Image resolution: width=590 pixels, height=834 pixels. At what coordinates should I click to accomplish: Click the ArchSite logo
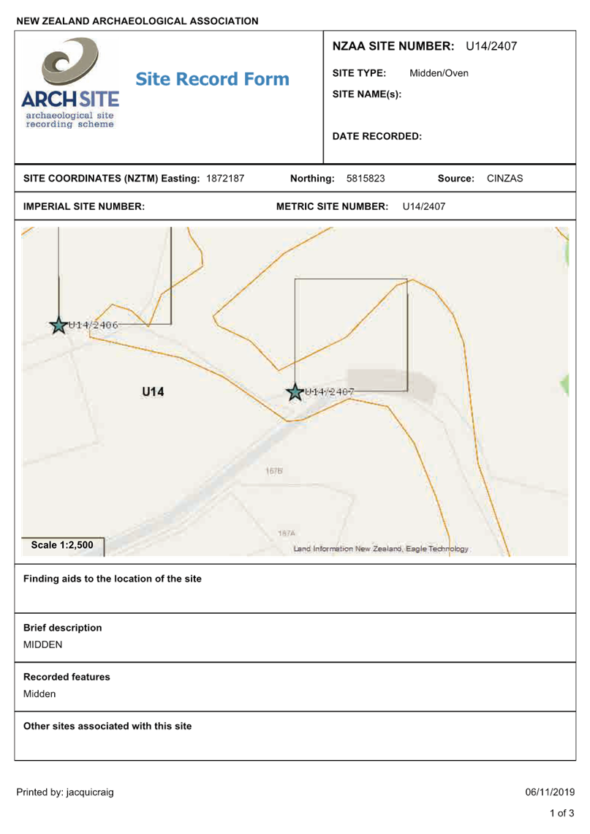(69, 83)
